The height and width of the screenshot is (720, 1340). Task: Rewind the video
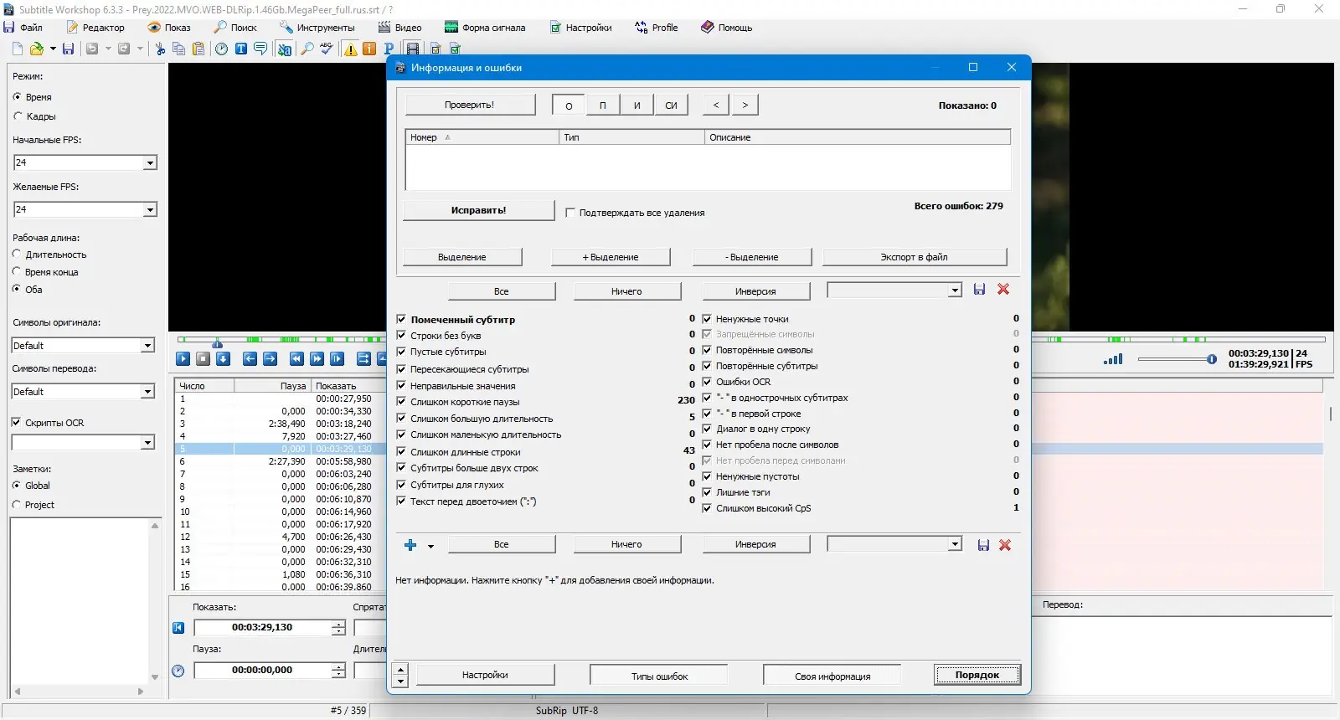click(x=296, y=358)
